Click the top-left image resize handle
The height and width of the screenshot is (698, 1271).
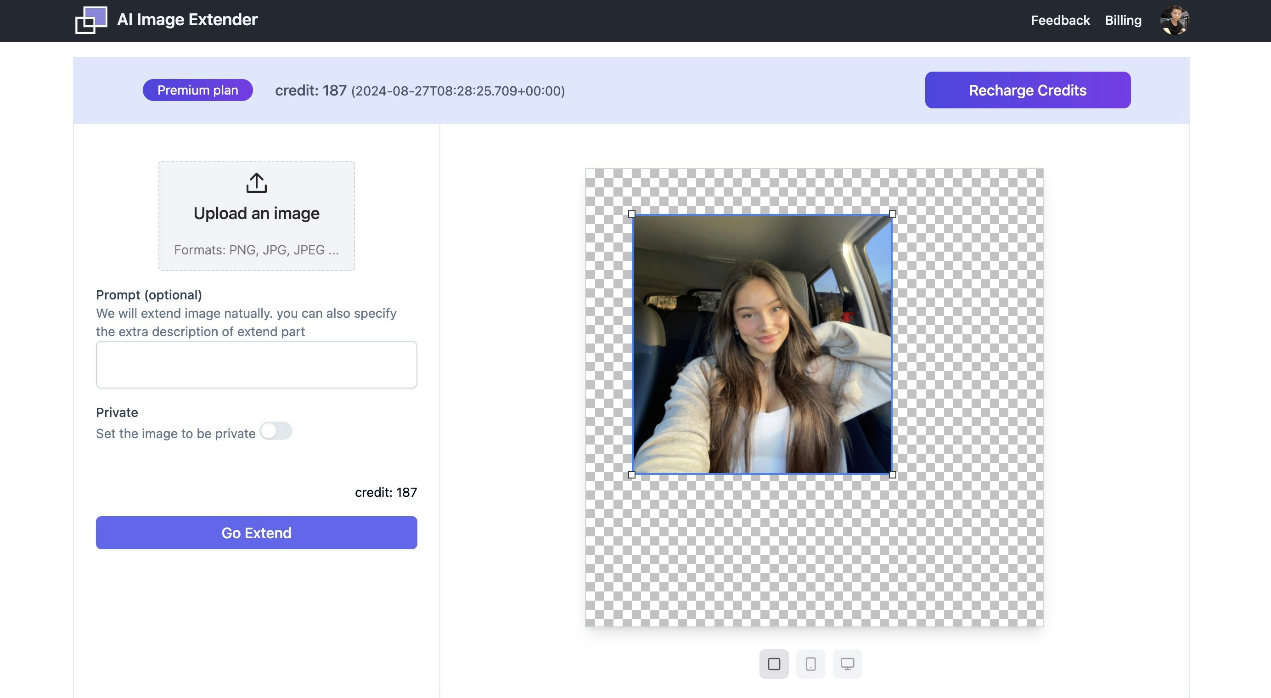[x=631, y=214]
